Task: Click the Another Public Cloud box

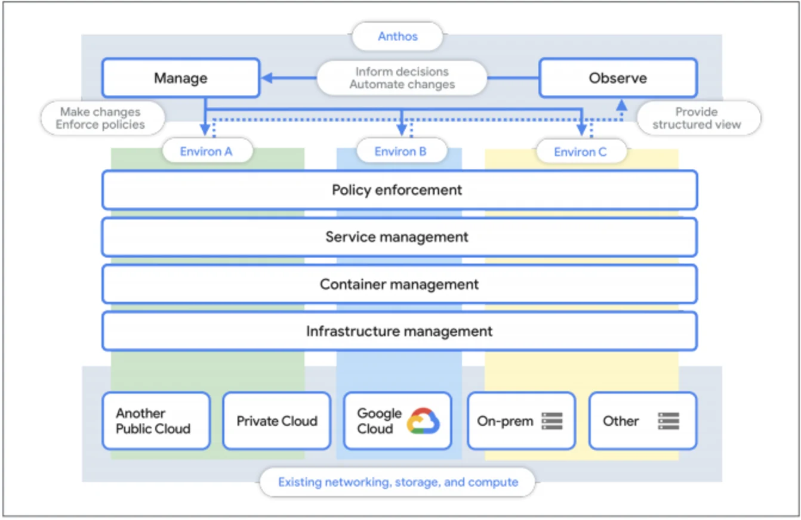Action: point(156,421)
